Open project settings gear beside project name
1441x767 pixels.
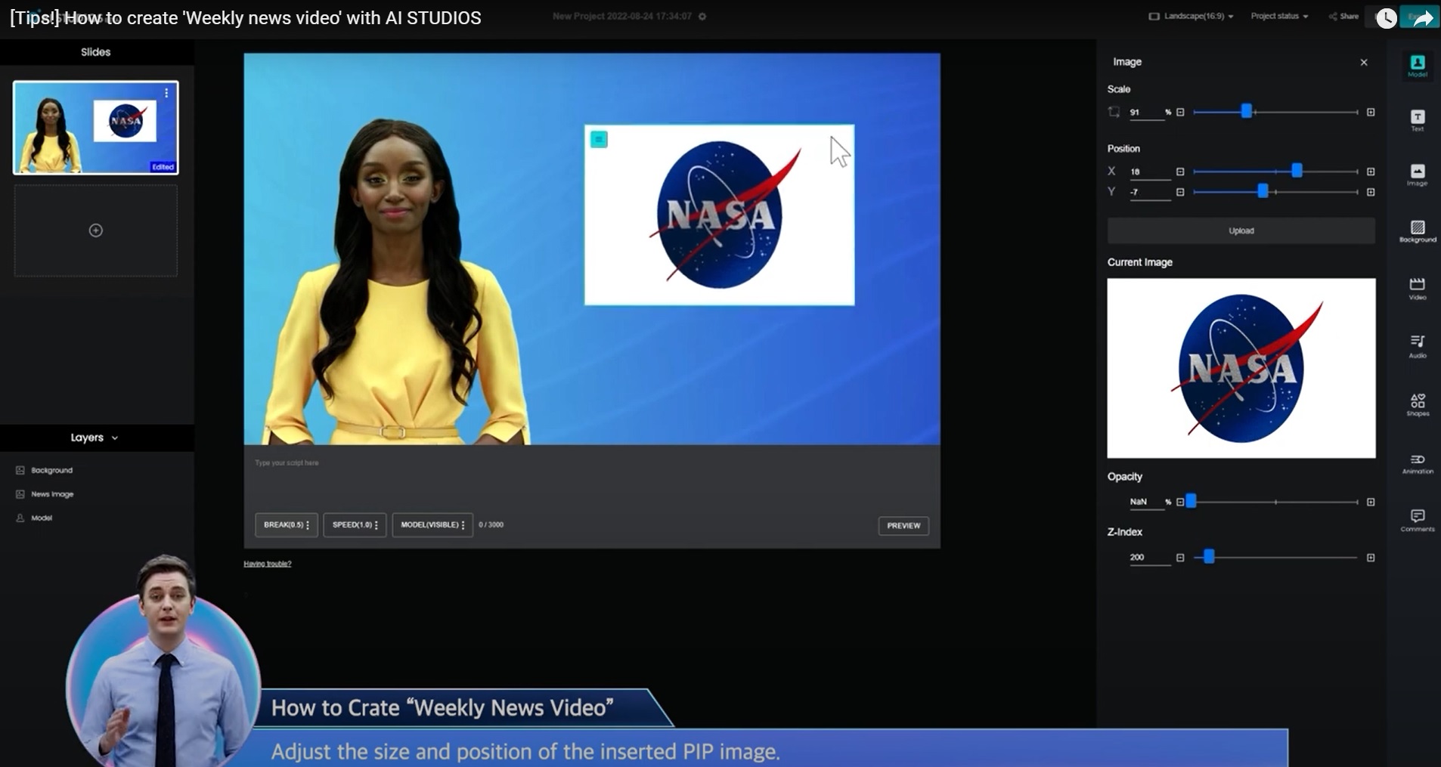click(702, 17)
